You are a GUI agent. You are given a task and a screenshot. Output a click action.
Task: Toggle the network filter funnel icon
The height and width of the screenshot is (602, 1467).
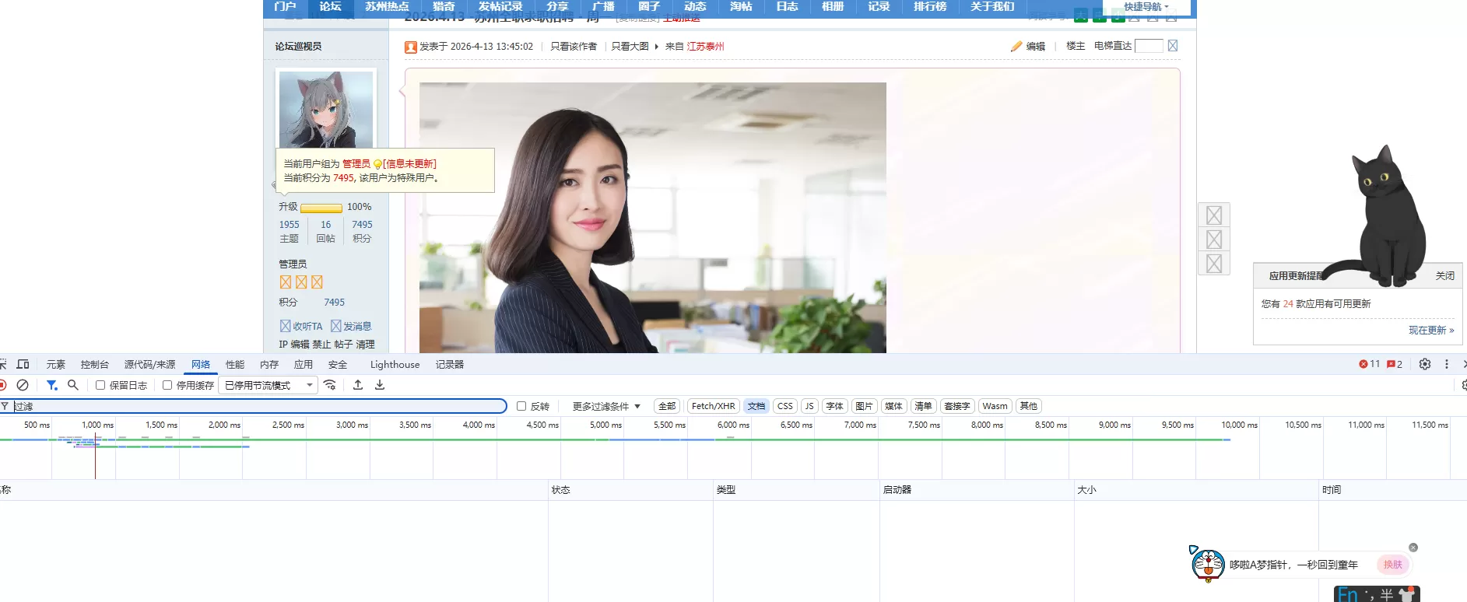51,385
